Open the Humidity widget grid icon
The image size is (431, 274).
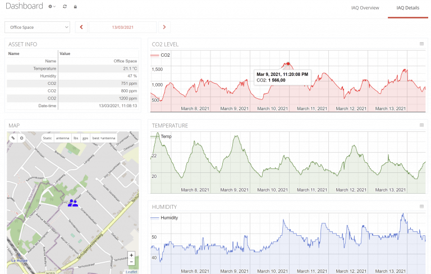(x=421, y=207)
